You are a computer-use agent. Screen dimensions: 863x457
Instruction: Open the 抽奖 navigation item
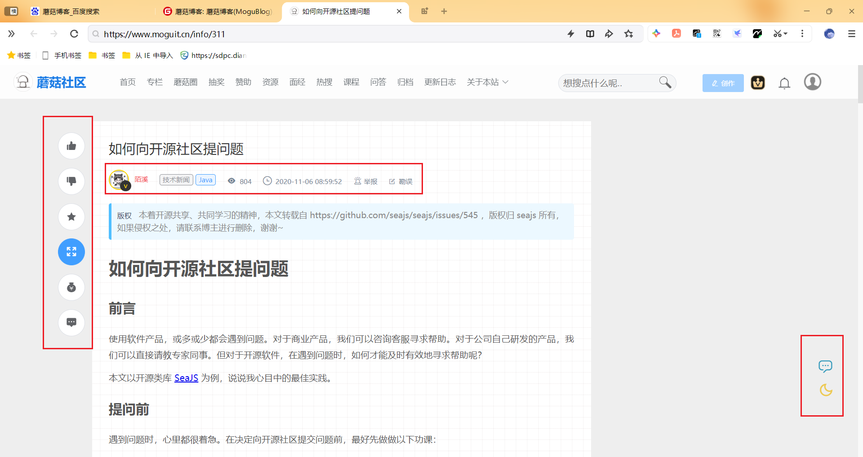coord(217,82)
